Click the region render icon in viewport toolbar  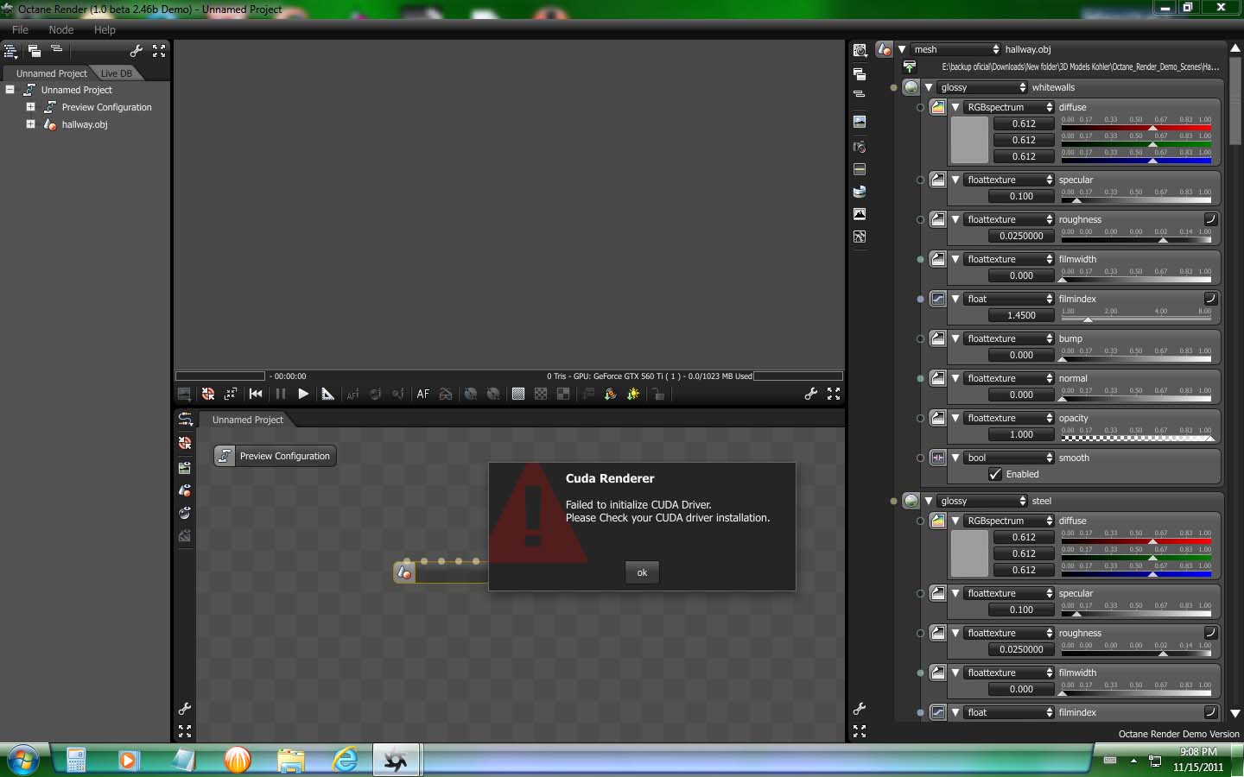coord(231,394)
